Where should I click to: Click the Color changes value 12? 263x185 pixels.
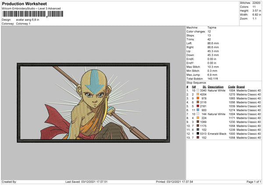pos(209,31)
